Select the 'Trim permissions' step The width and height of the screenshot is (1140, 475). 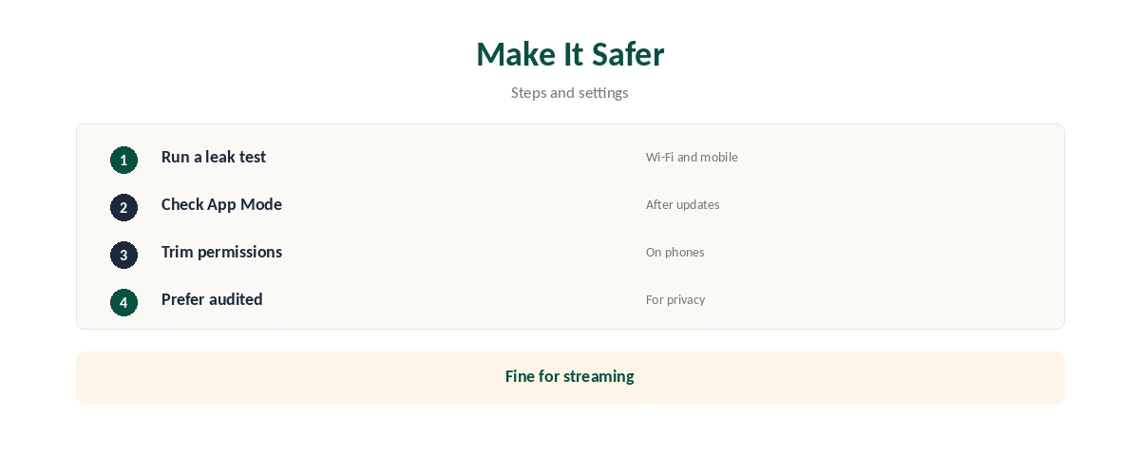pyautogui.click(x=221, y=252)
